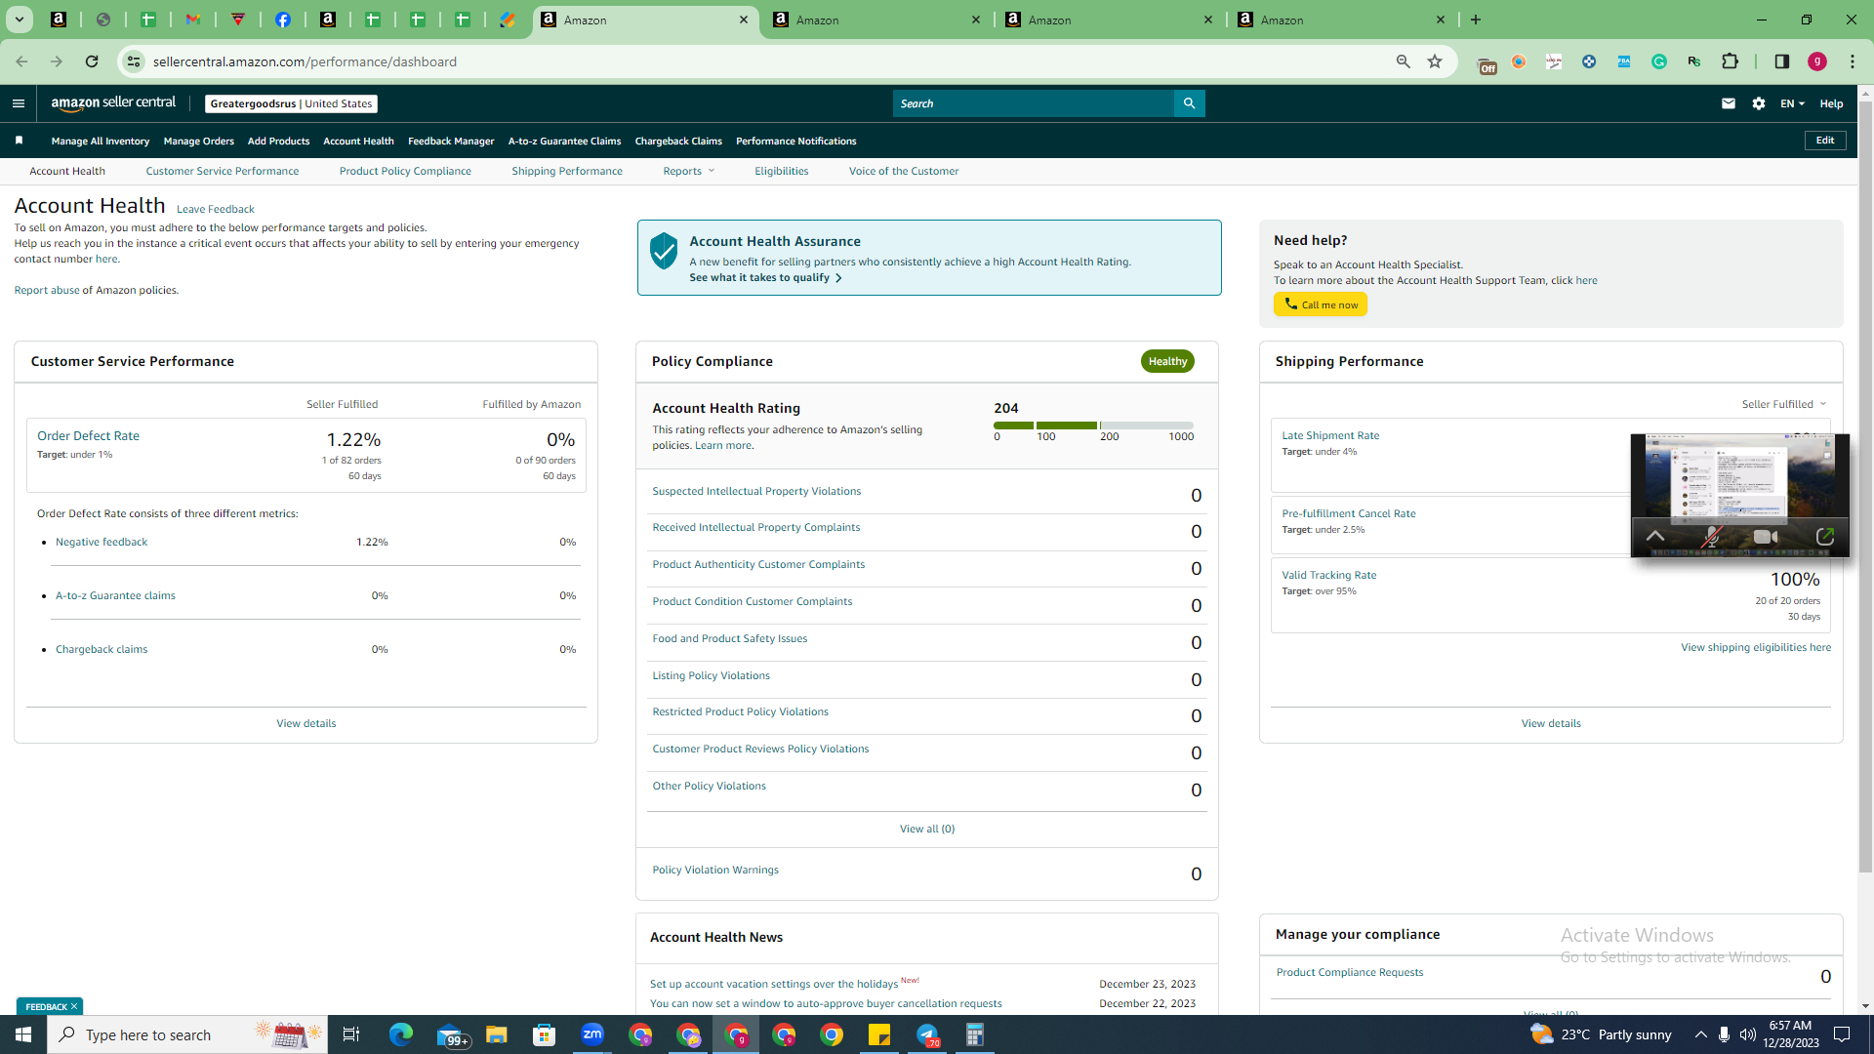Close the FEEDBACK tag

coord(74,1006)
